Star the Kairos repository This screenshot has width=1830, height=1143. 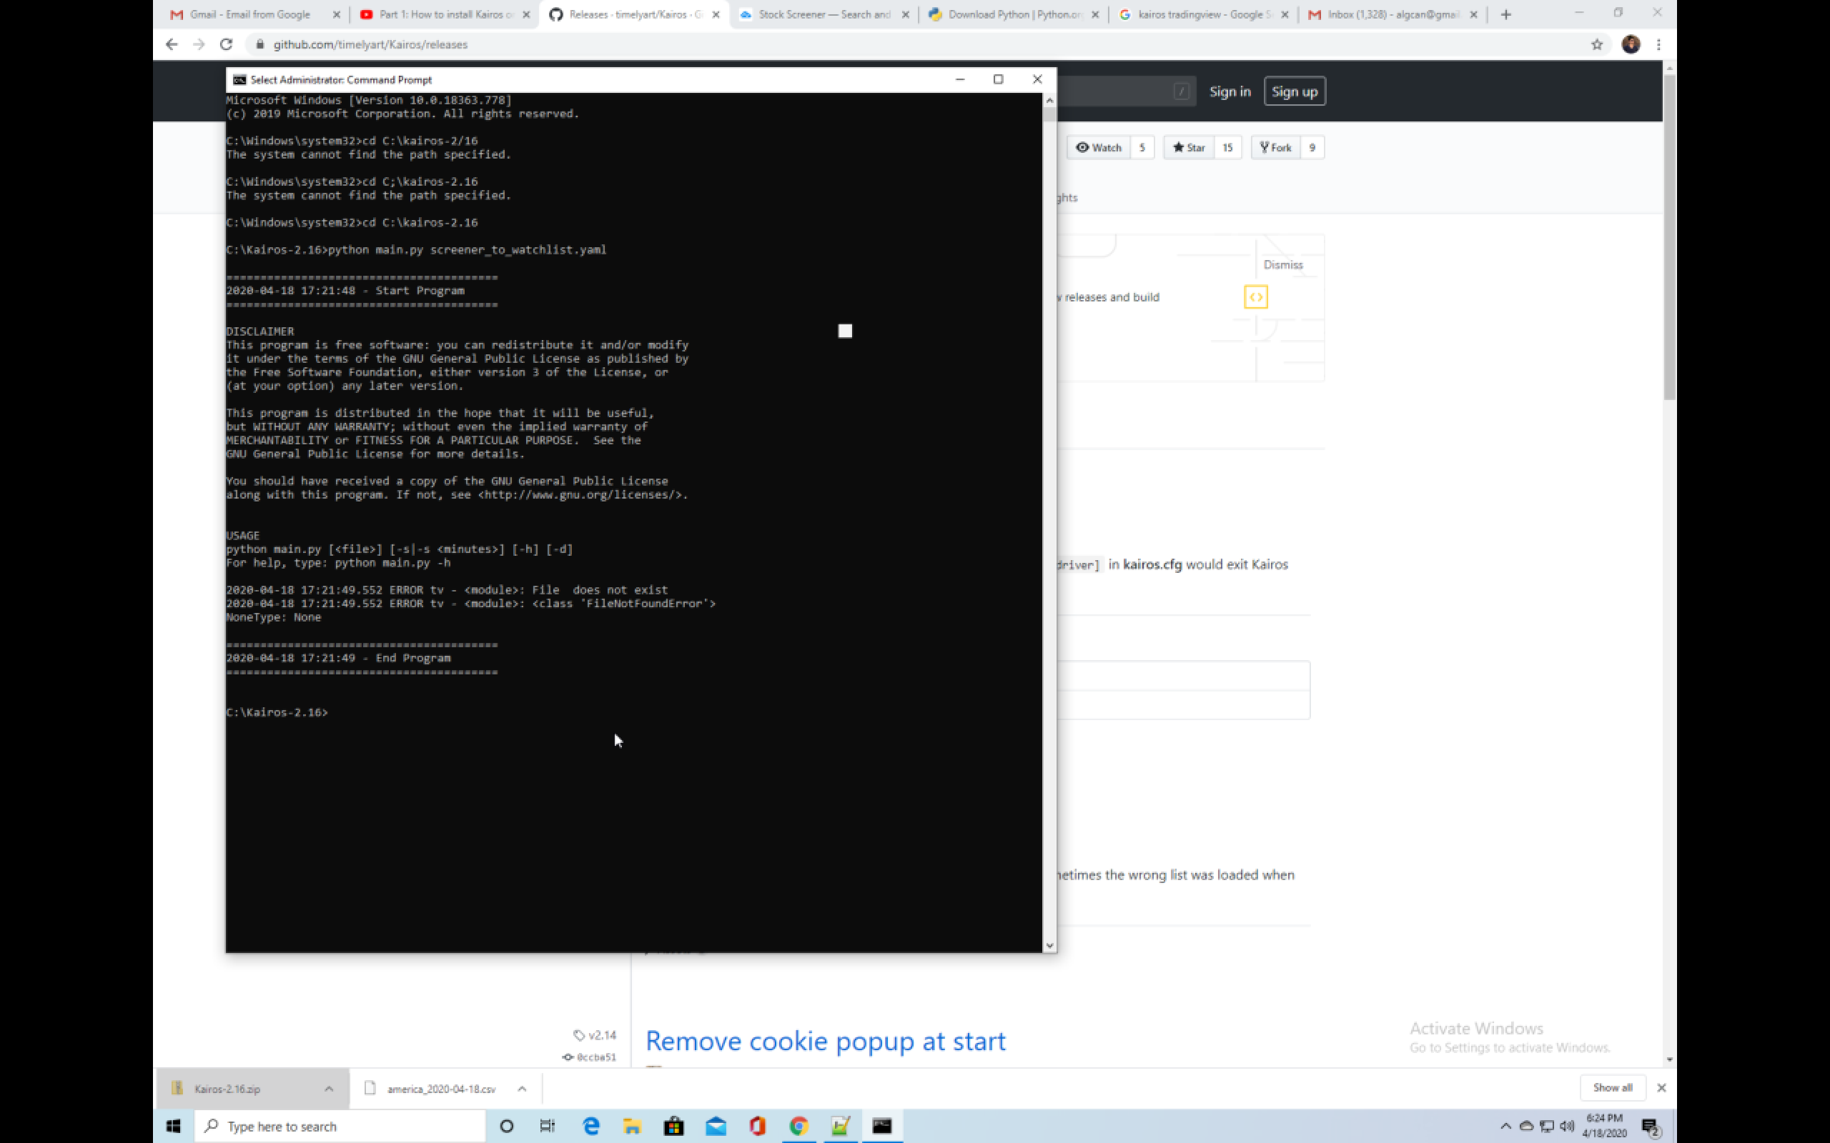pyautogui.click(x=1189, y=147)
